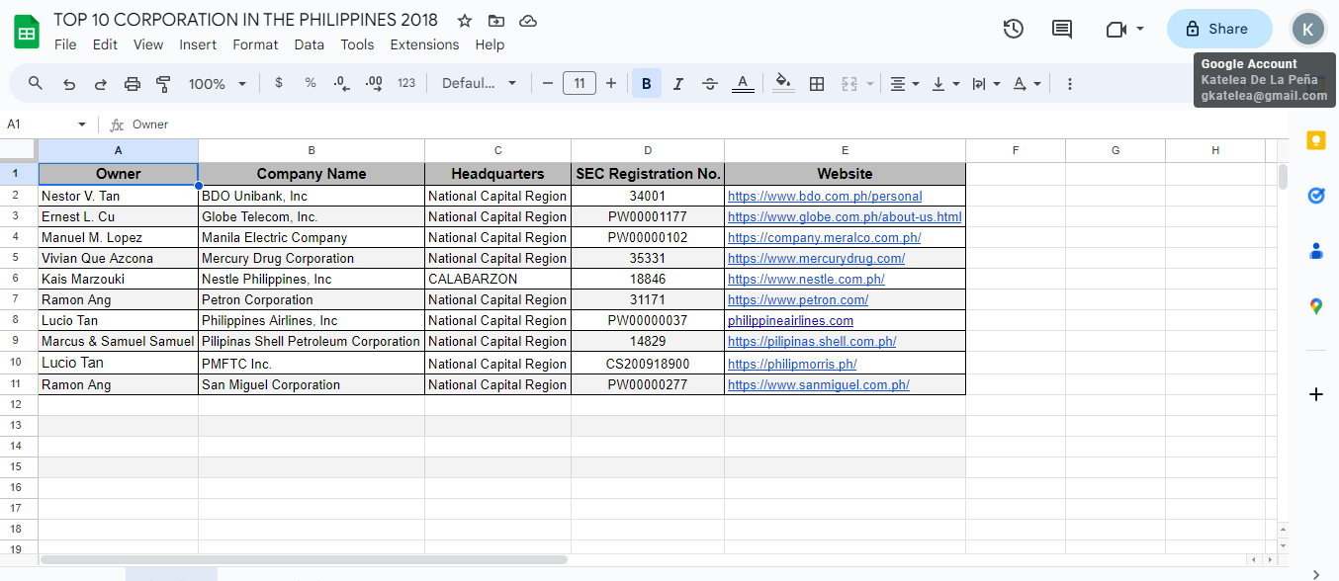Open fill color picker
1339x581 pixels.
point(783,84)
